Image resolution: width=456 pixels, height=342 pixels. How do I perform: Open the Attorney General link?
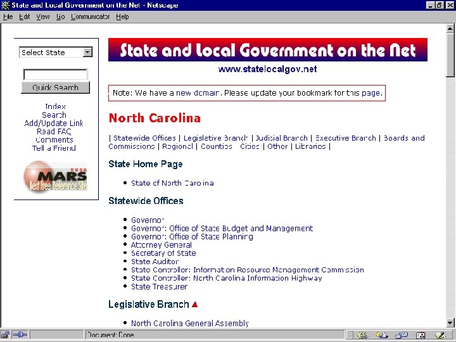161,245
